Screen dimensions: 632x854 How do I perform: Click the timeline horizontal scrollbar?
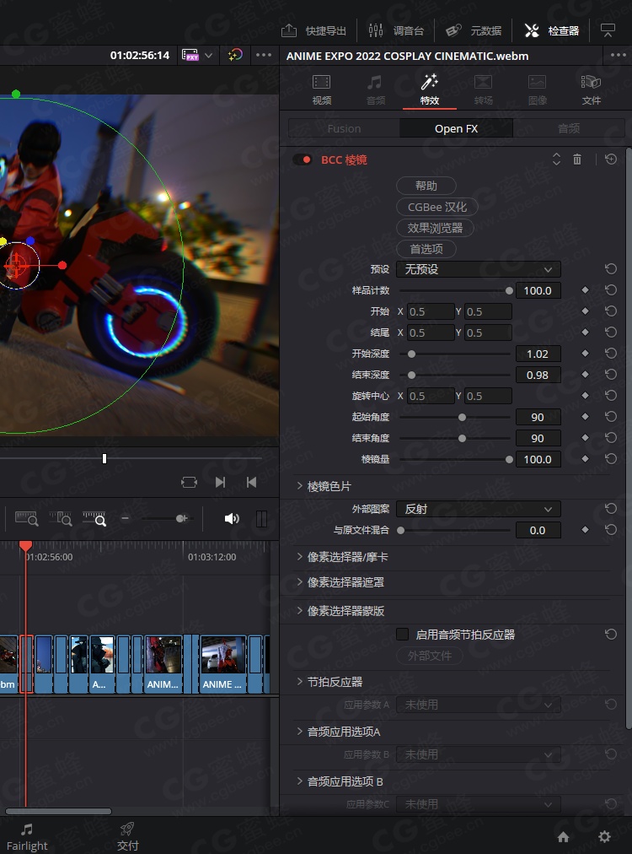(58, 811)
